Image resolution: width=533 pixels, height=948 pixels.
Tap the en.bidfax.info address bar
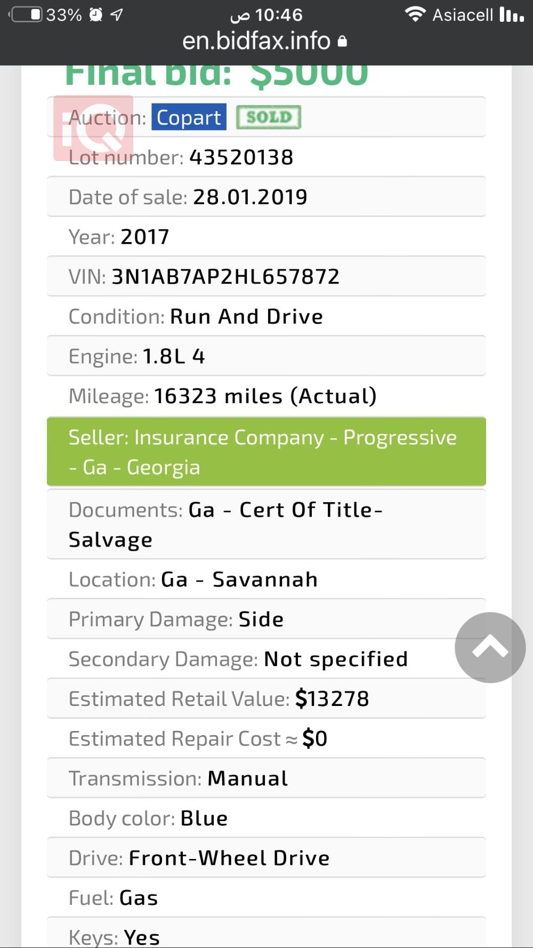point(256,41)
